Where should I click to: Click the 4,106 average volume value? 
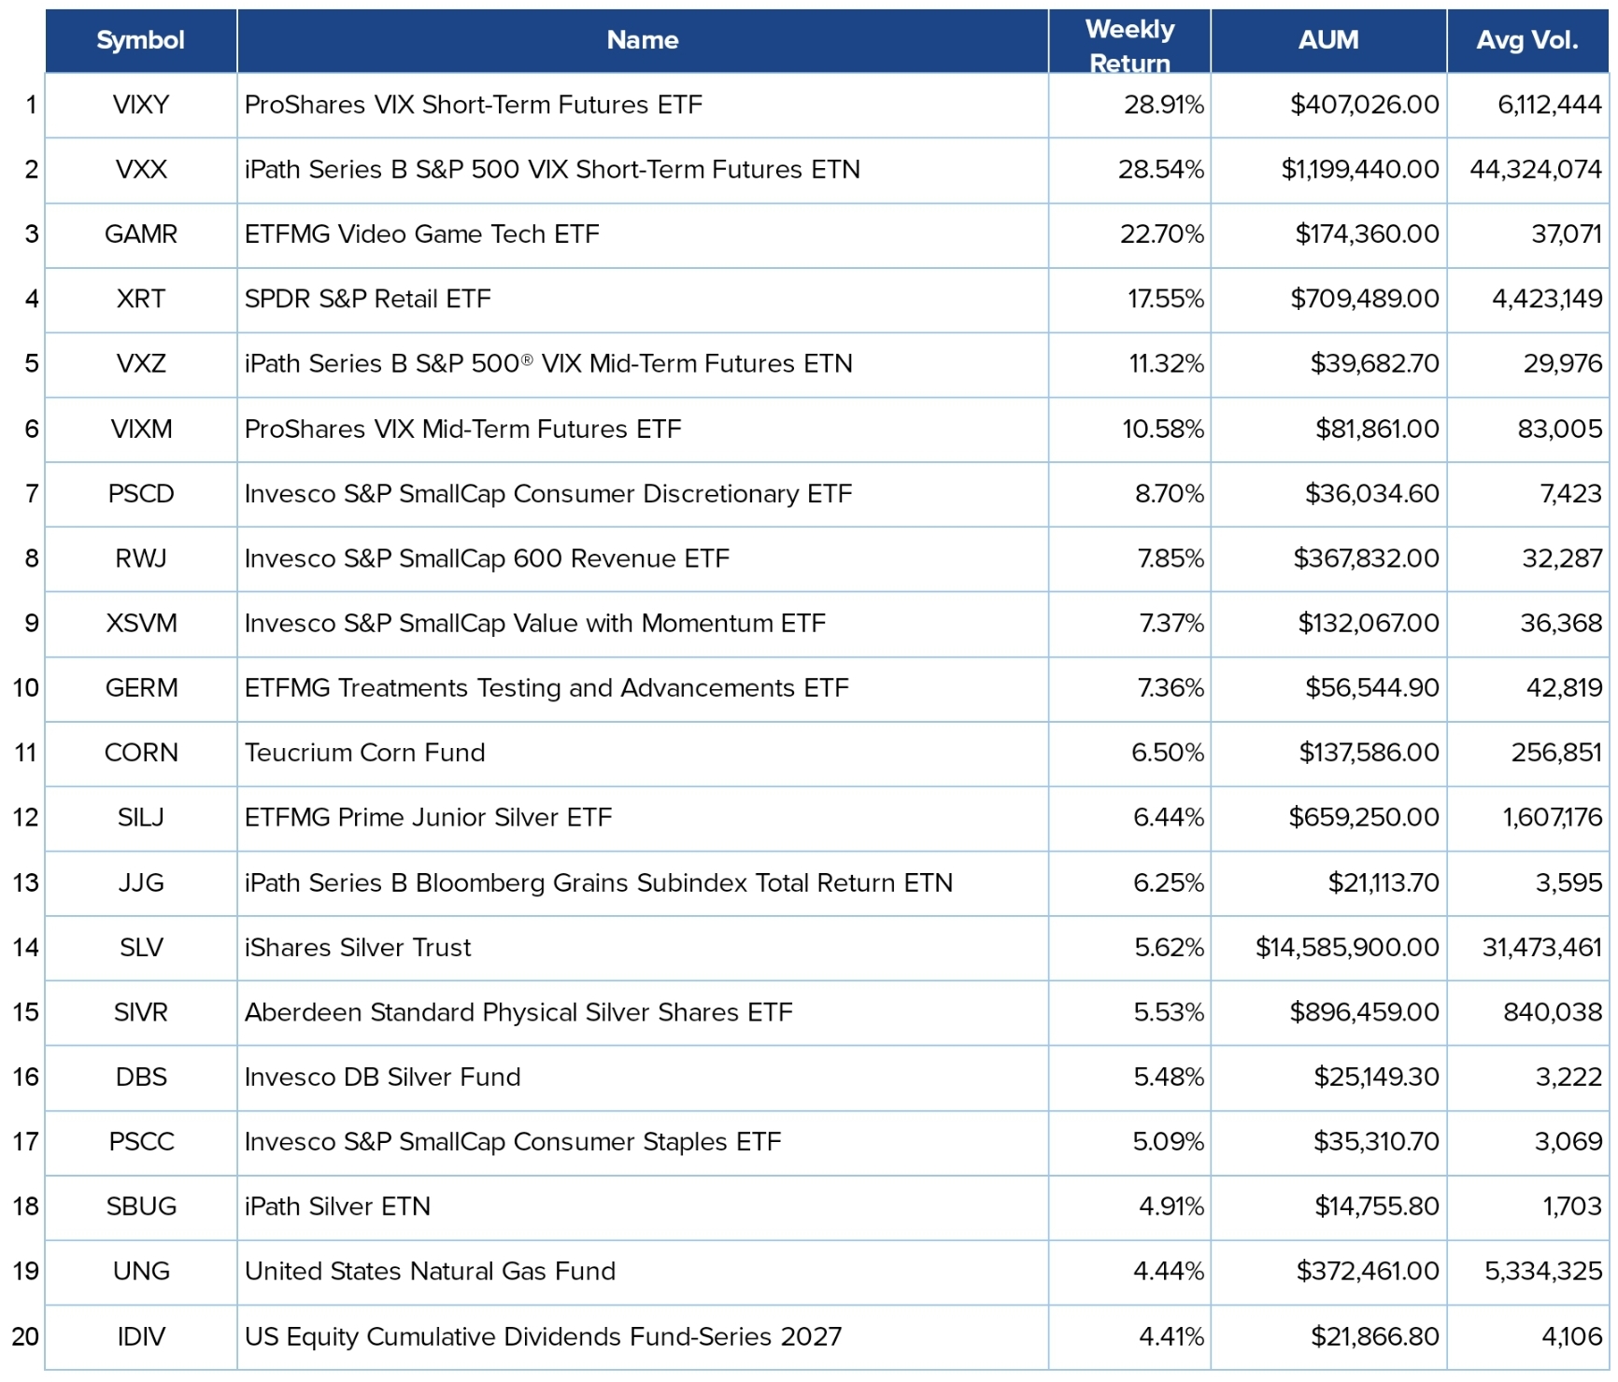coord(1572,1336)
